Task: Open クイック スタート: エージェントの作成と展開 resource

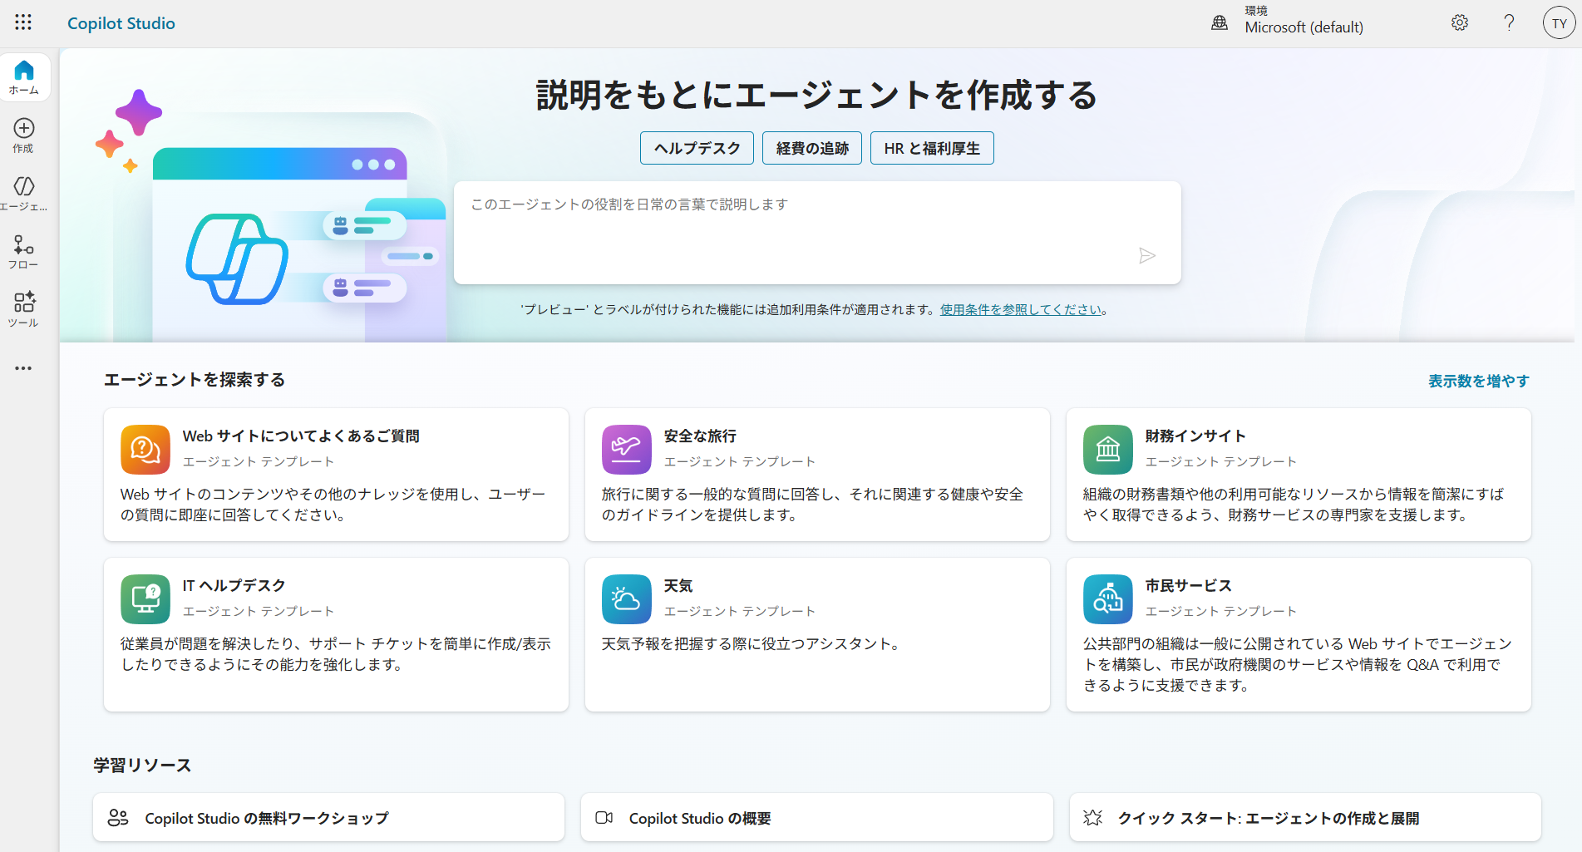Action: (1305, 818)
